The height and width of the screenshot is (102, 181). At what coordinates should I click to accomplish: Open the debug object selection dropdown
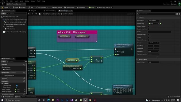104,7
